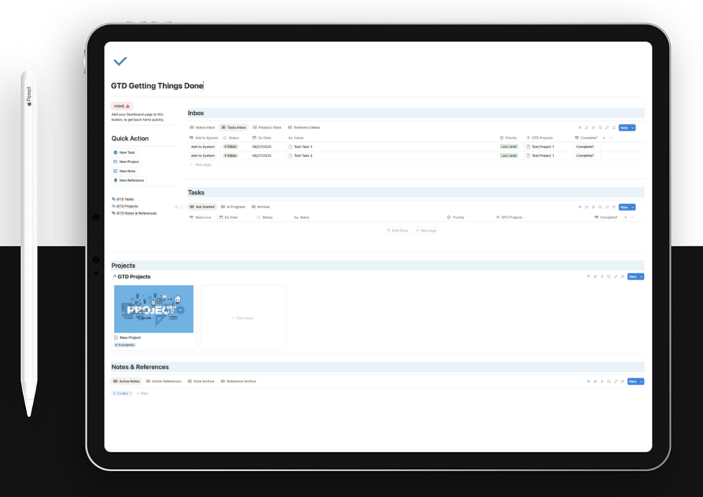Open Test Project 1 in Test Task 1 row
Viewport: 703px width, 497px height.
click(540, 147)
